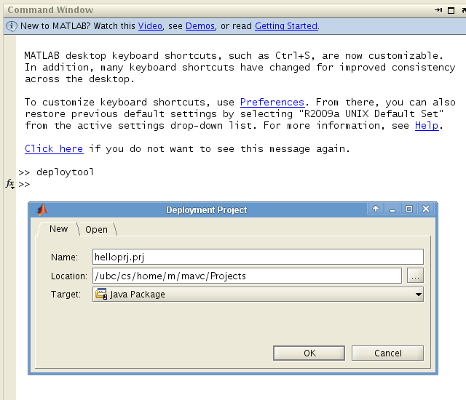Switch to the New tab
The width and height of the screenshot is (466, 400).
58,229
